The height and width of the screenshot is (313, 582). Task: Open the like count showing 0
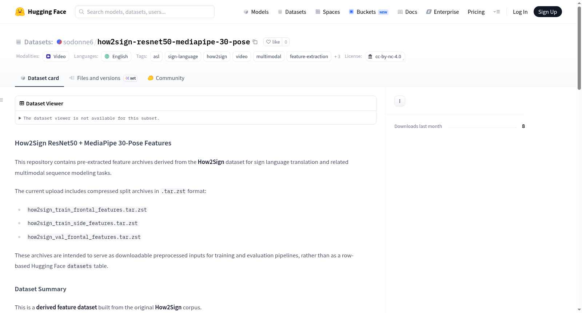point(286,42)
